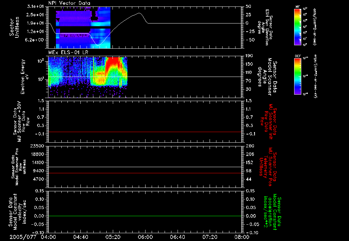Click the 08:00 time tick label
The height and width of the screenshot is (241, 349).
pos(242,237)
